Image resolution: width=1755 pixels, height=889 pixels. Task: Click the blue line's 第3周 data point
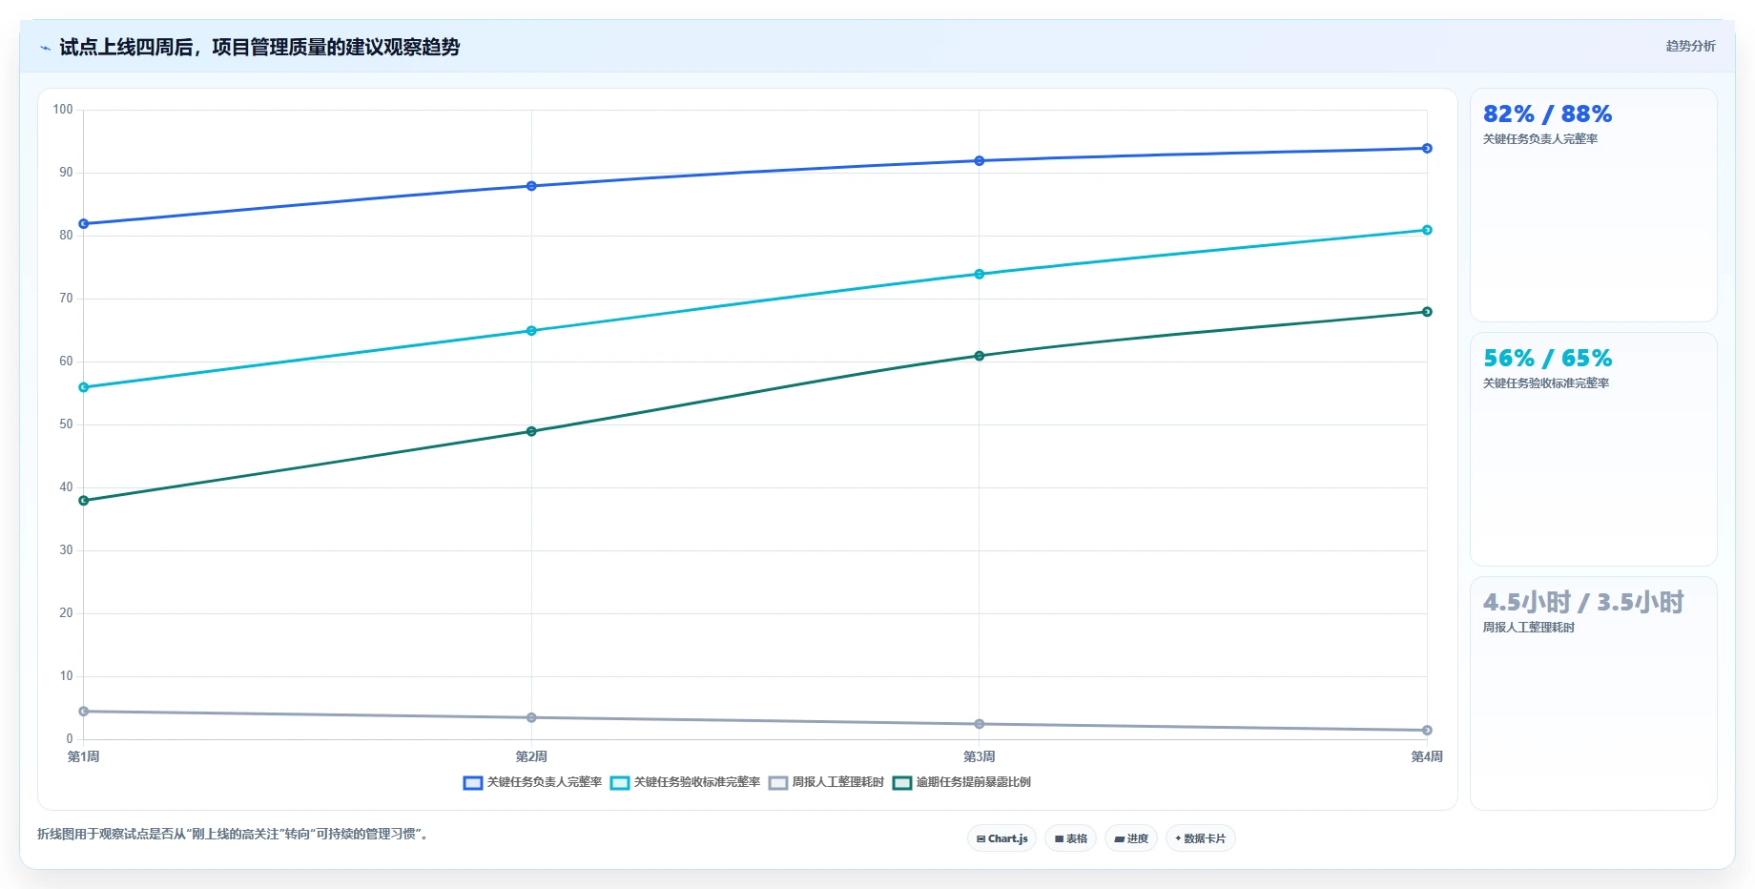(980, 161)
